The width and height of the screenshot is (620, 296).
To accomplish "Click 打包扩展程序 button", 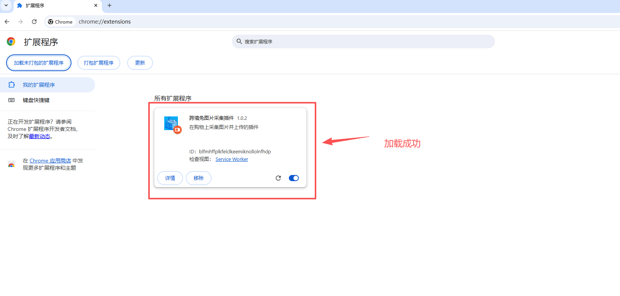I will [99, 63].
